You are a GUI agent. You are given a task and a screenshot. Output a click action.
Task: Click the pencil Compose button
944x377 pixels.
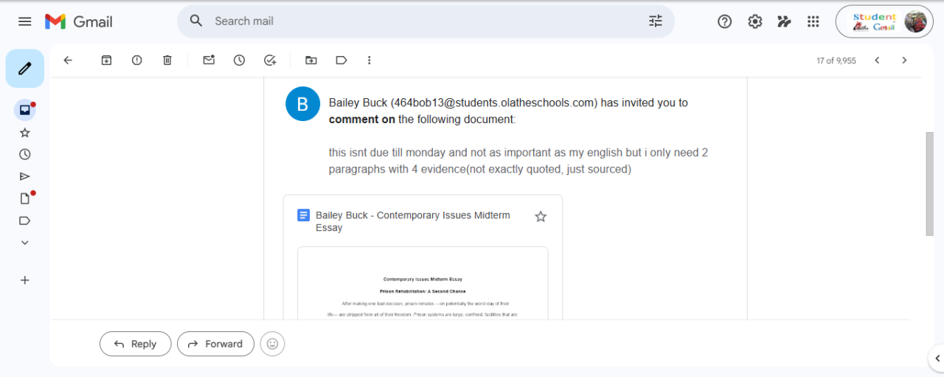point(24,69)
